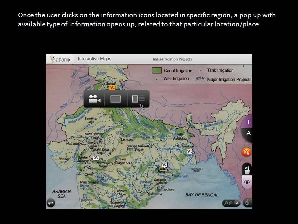Select the black A tab
The width and height of the screenshot is (298, 224).
point(248,133)
